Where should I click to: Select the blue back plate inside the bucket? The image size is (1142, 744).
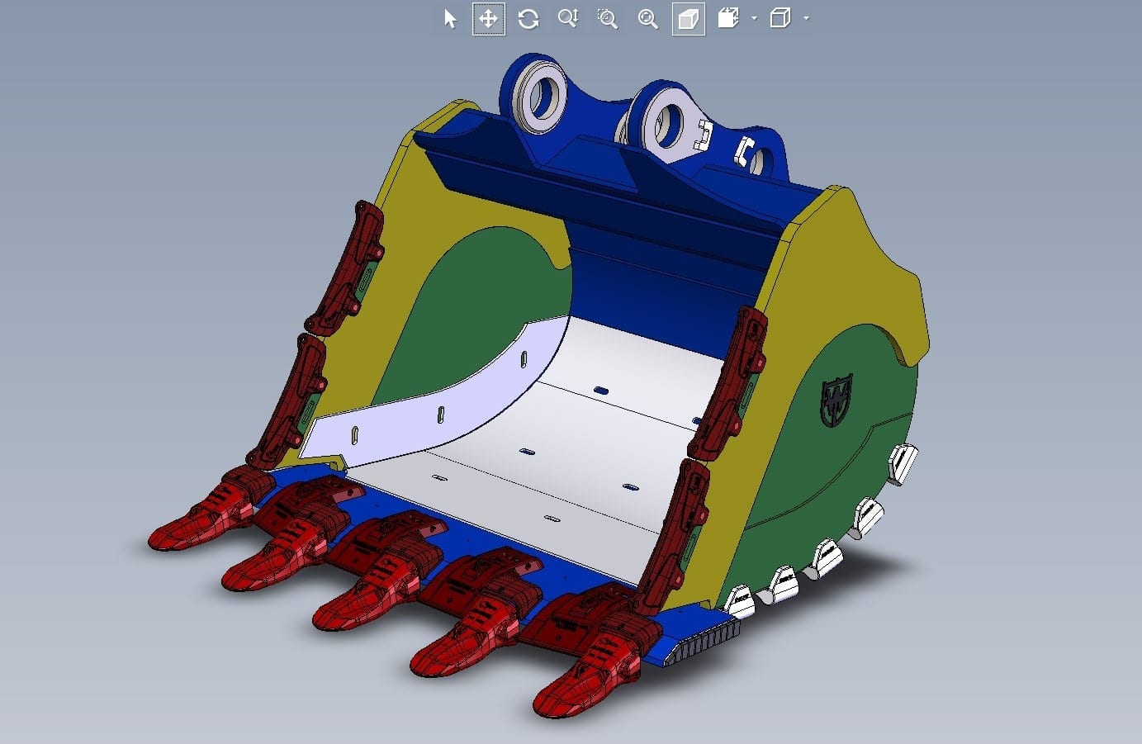tap(661, 289)
